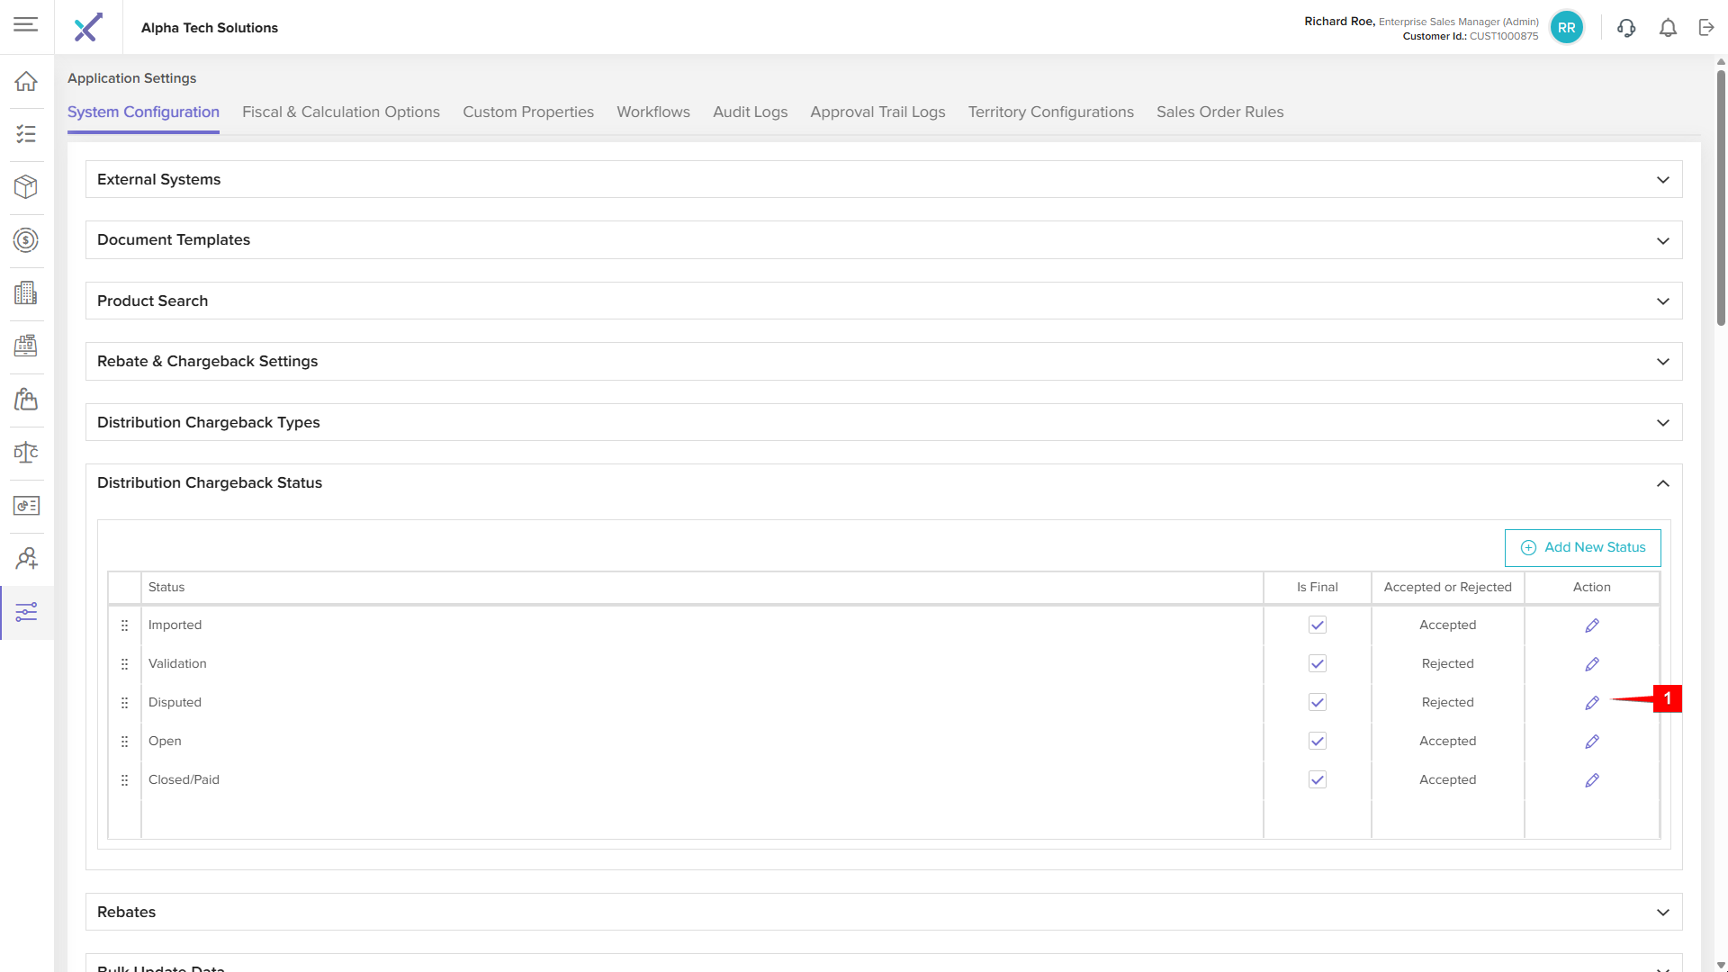Click pencil icon for Closed/Paid row
Viewport: 1728px width, 972px height.
tap(1591, 780)
